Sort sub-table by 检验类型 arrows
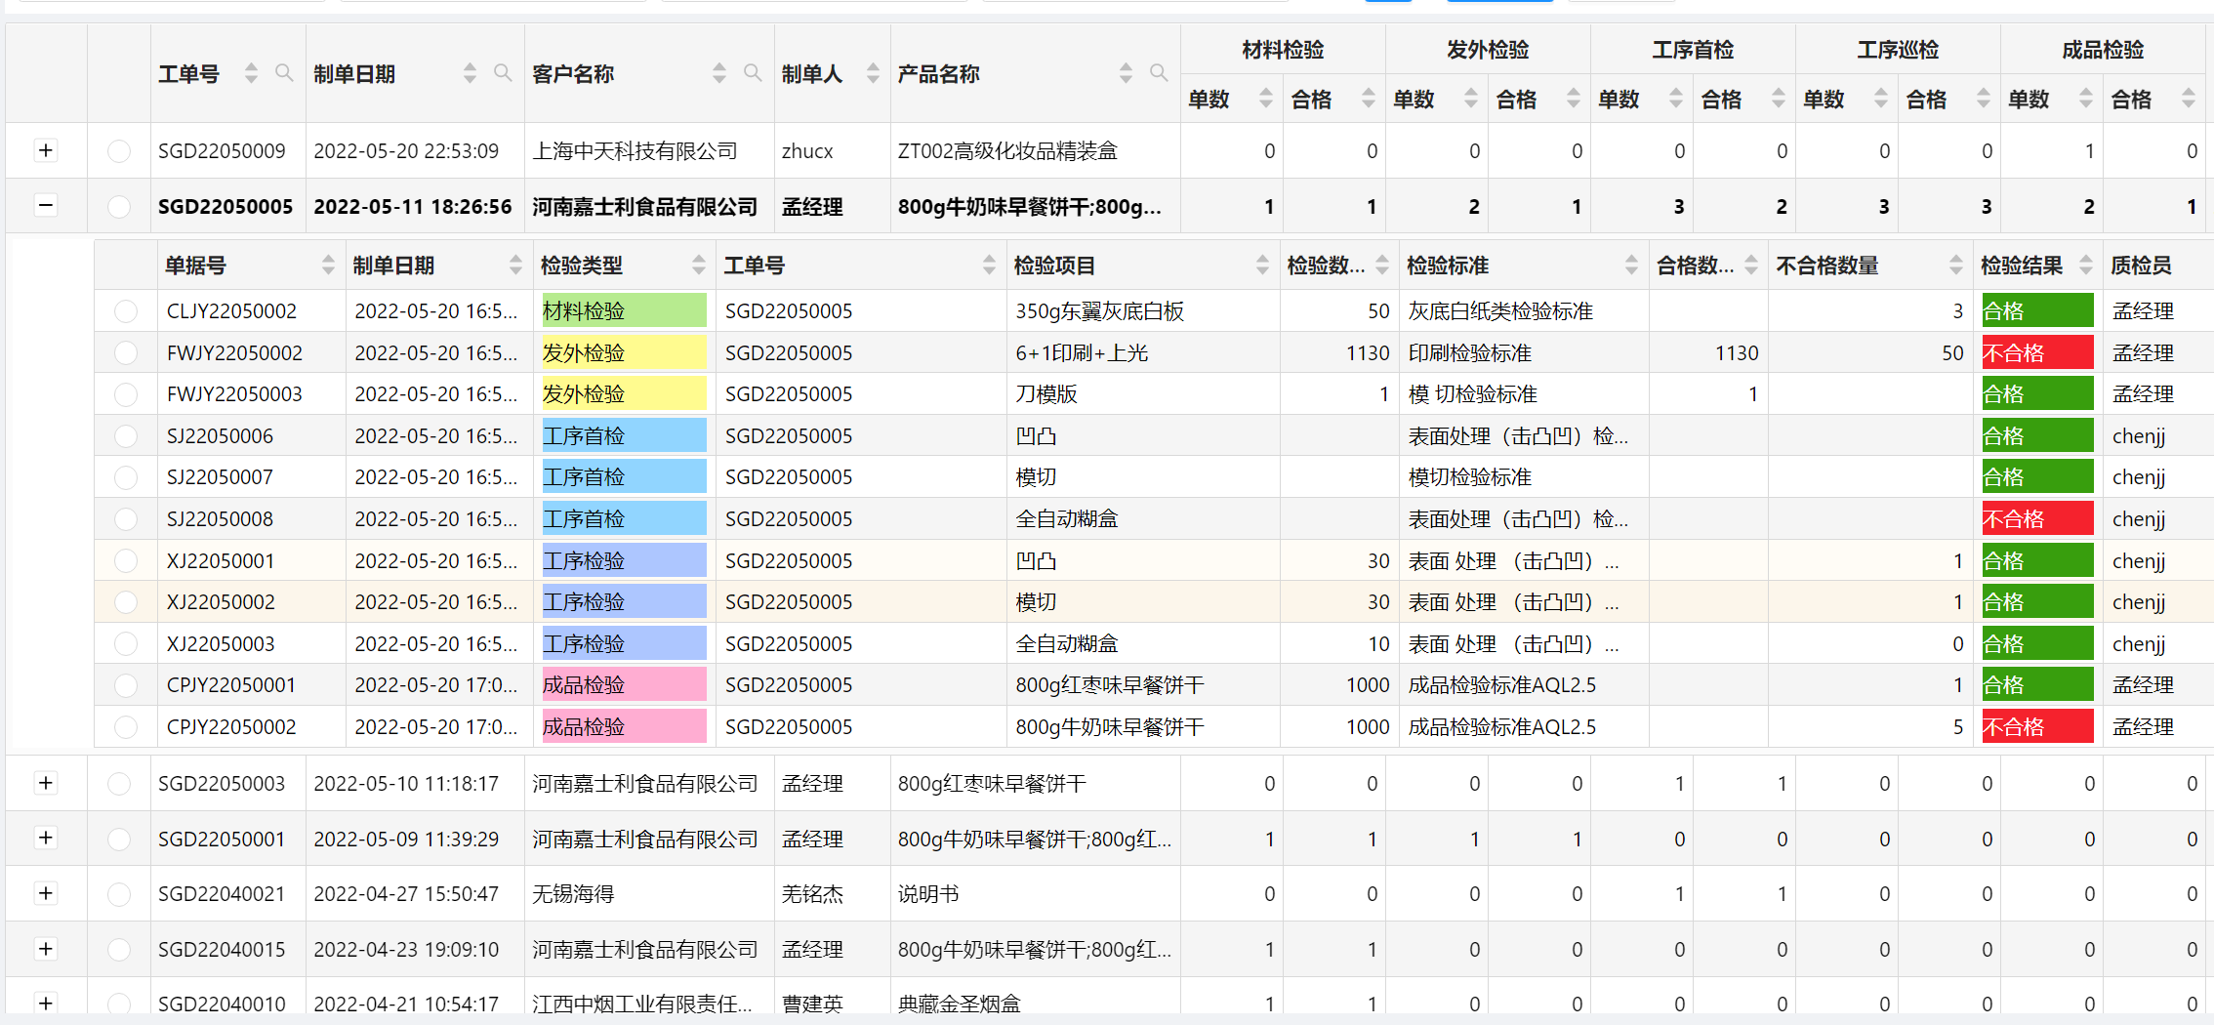This screenshot has width=2214, height=1025. click(699, 265)
